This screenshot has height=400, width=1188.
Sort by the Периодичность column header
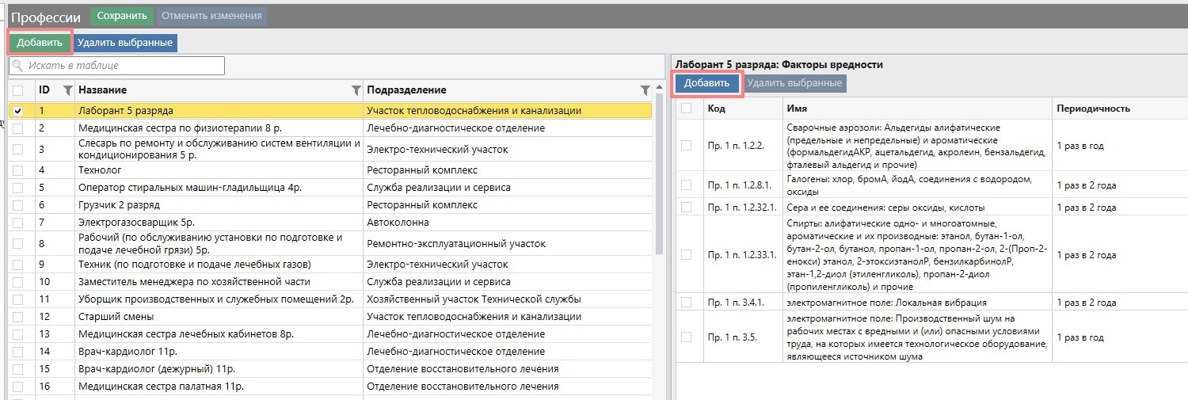pos(1091,109)
